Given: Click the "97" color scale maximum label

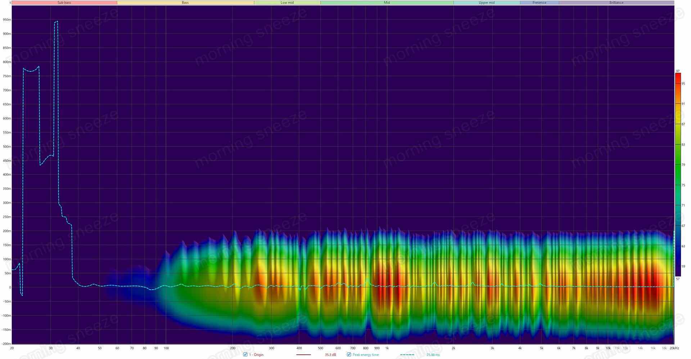Looking at the screenshot, I should point(678,71).
